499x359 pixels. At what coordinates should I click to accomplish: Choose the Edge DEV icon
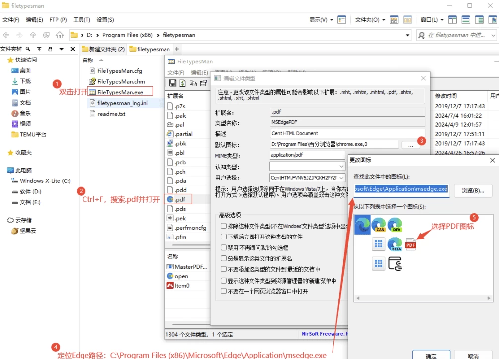click(395, 226)
